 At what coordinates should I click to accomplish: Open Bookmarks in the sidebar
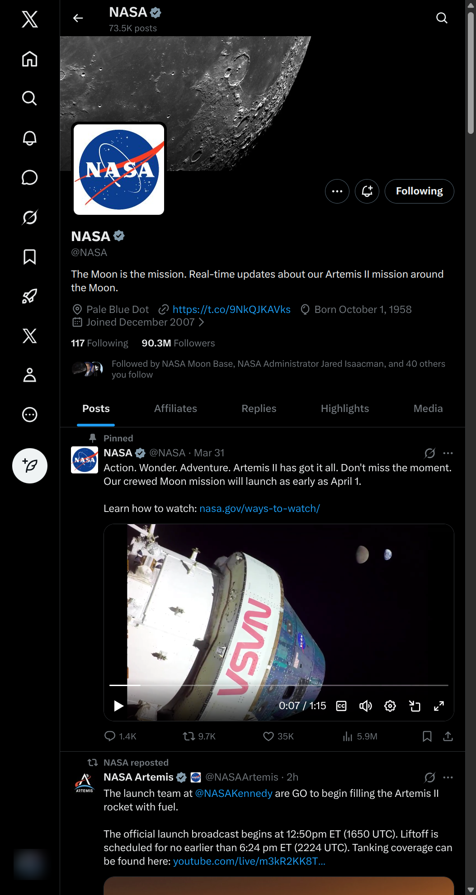(30, 257)
